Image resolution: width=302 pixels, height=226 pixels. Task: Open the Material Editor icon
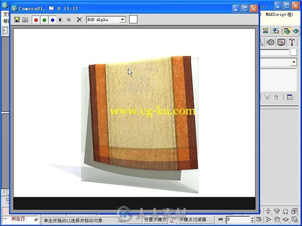click(x=276, y=31)
